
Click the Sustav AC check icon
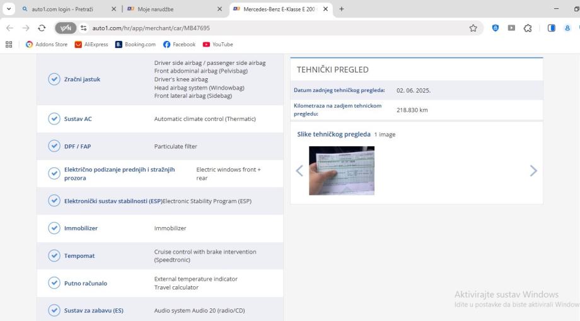tap(54, 119)
